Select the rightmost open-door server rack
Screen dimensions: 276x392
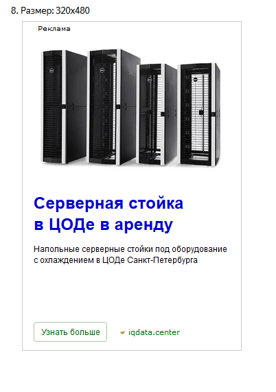point(199,115)
